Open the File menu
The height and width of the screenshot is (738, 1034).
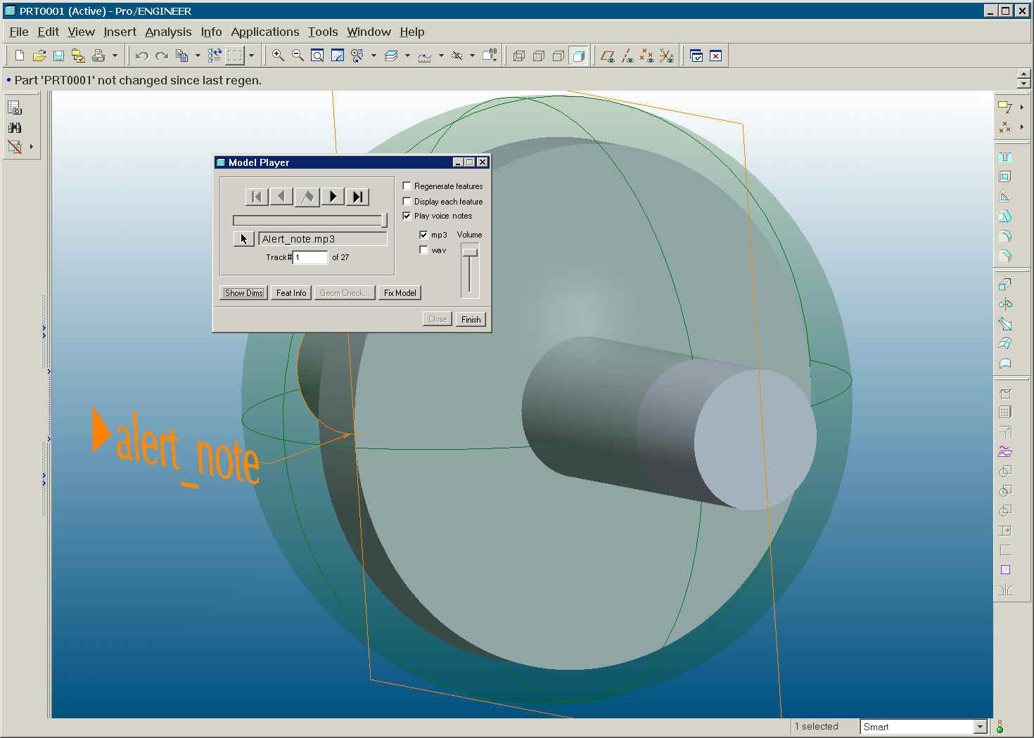coord(19,32)
